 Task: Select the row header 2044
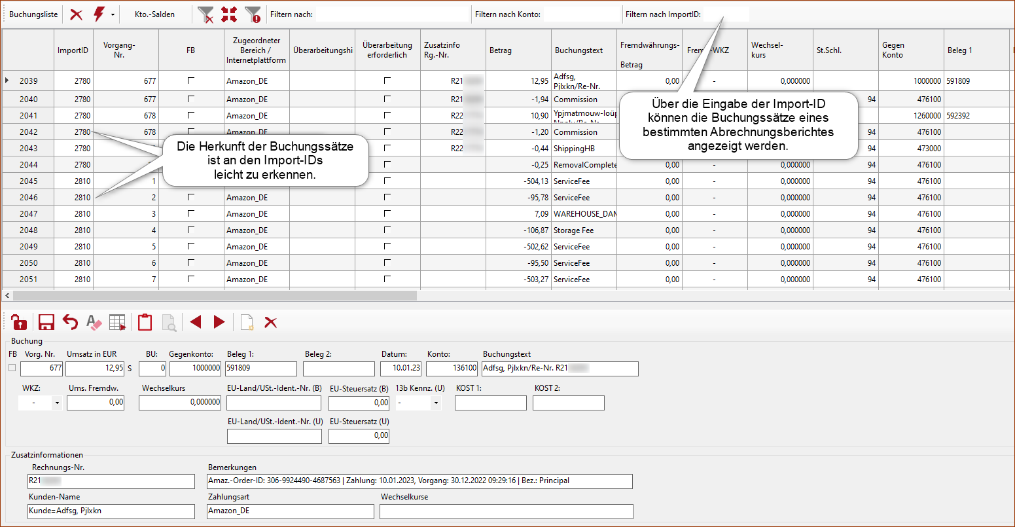coord(28,164)
